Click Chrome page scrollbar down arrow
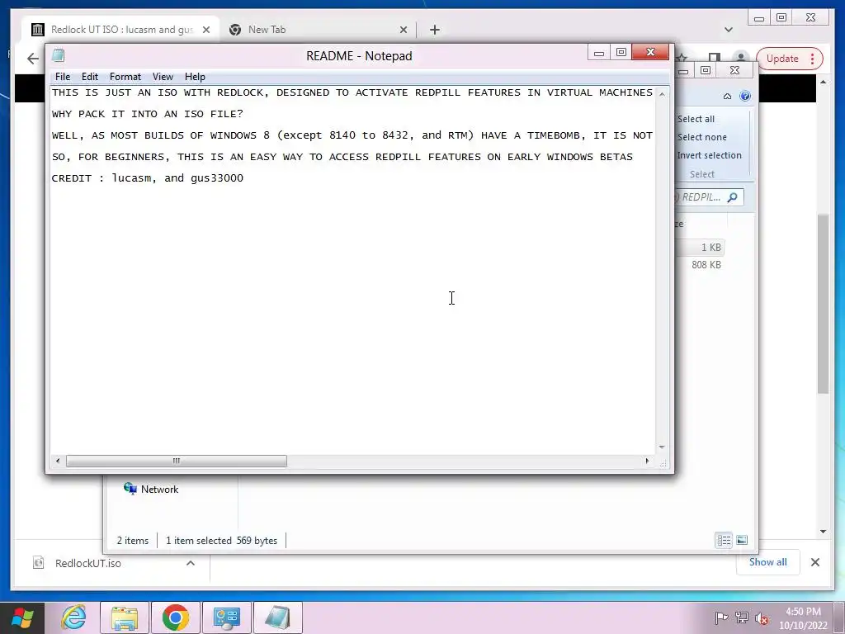 (823, 532)
